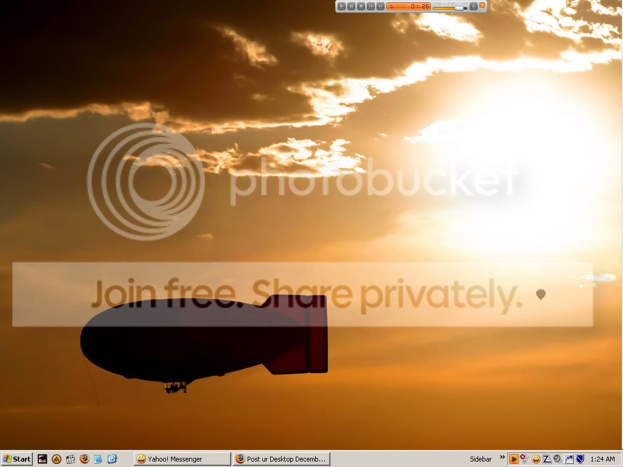Switch to Yahoo! Messenger taskbar window
This screenshot has width=623, height=467.
[x=182, y=459]
